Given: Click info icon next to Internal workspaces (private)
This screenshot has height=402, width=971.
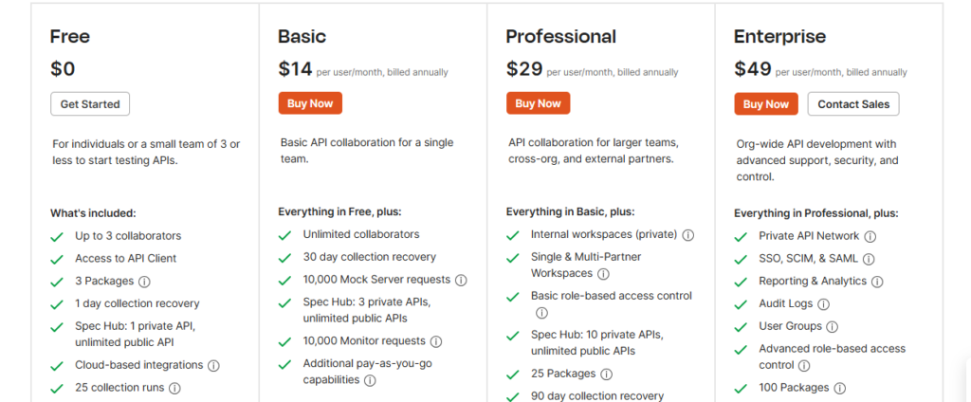Looking at the screenshot, I should point(688,236).
